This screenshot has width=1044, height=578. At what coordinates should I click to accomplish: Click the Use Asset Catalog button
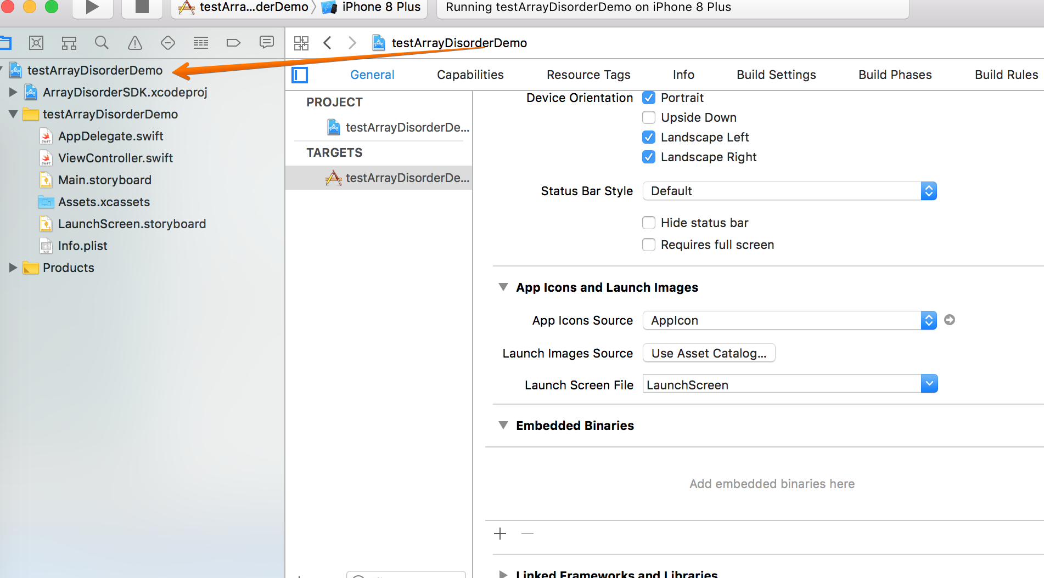tap(709, 353)
